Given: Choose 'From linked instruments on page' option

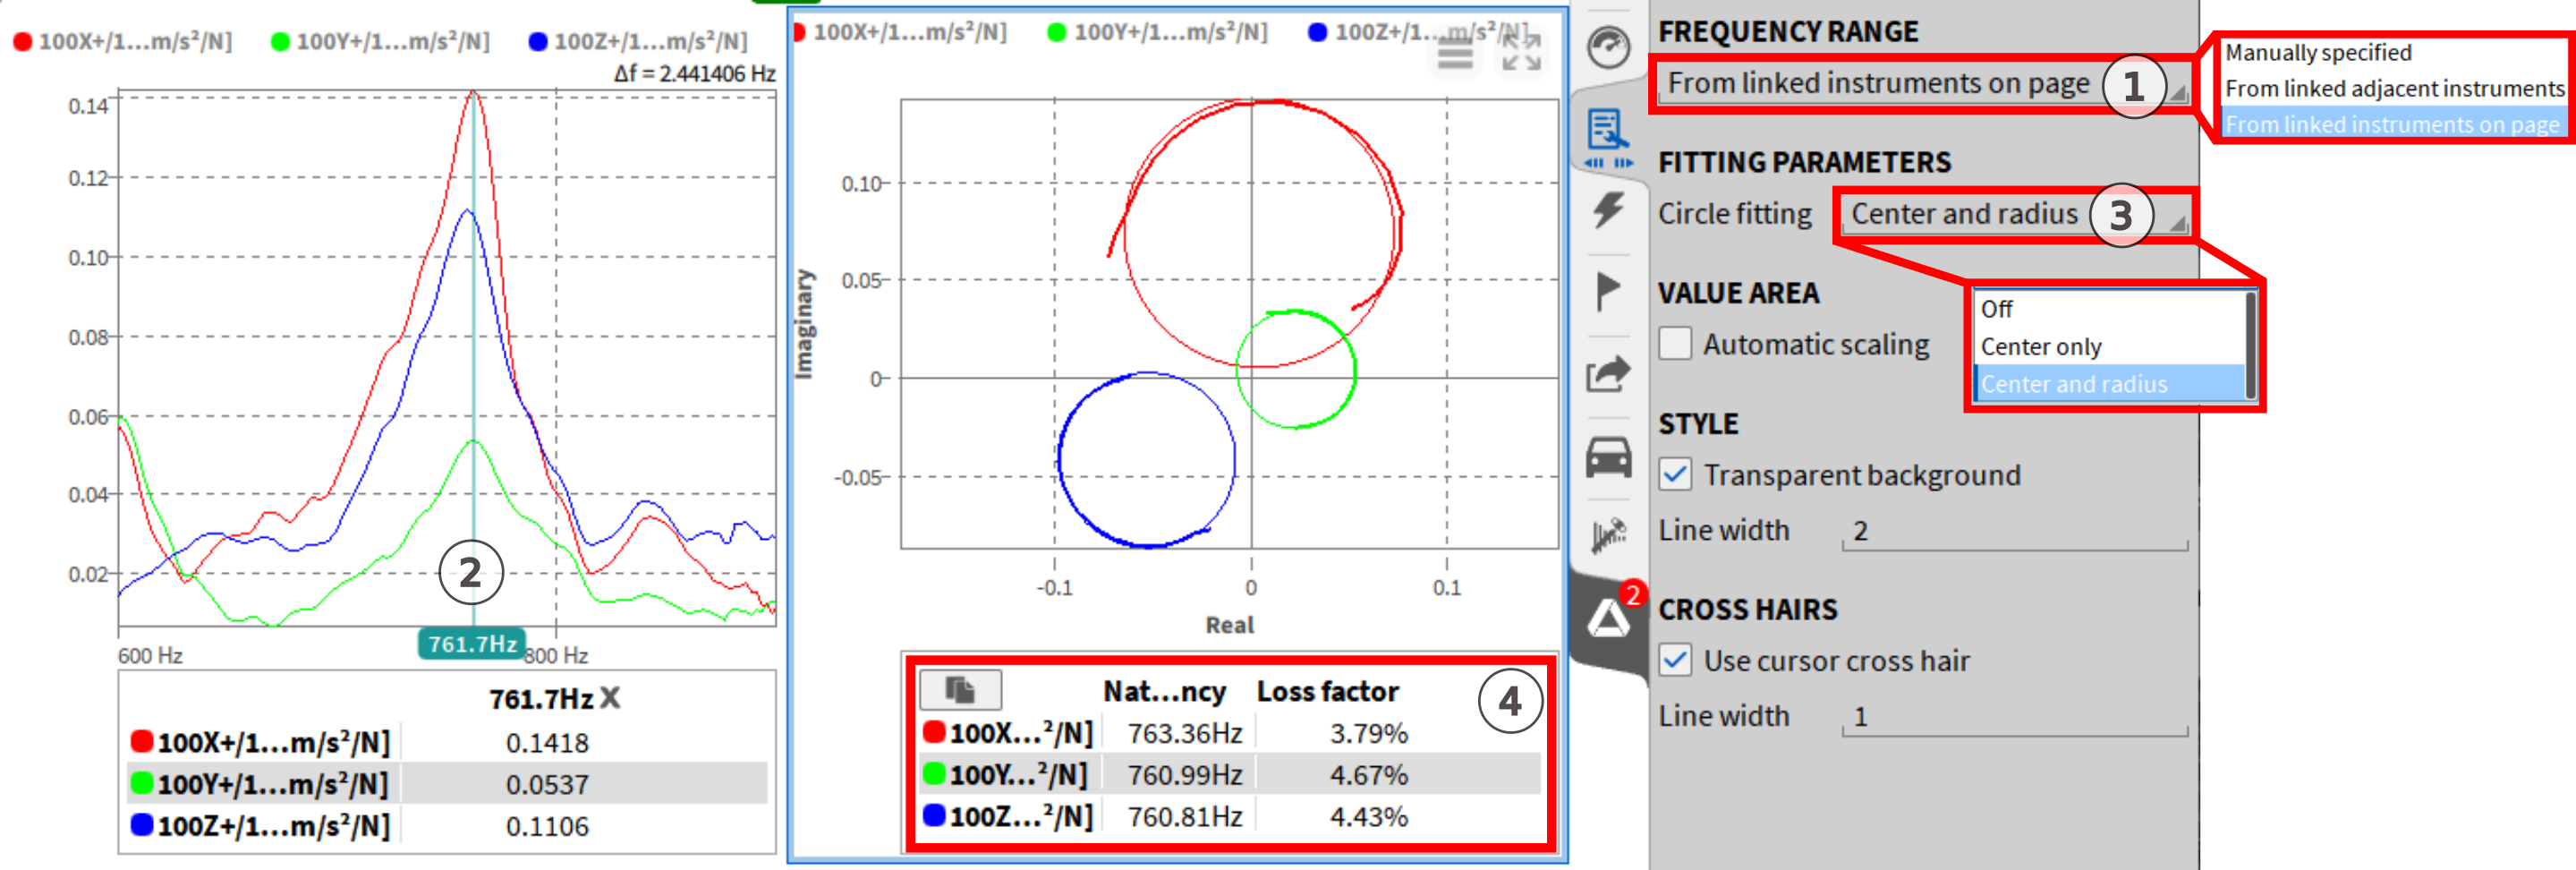Looking at the screenshot, I should click(x=2392, y=124).
